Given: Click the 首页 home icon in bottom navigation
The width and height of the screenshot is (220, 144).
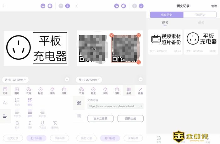Looking at the screenshot, I should (158, 139).
